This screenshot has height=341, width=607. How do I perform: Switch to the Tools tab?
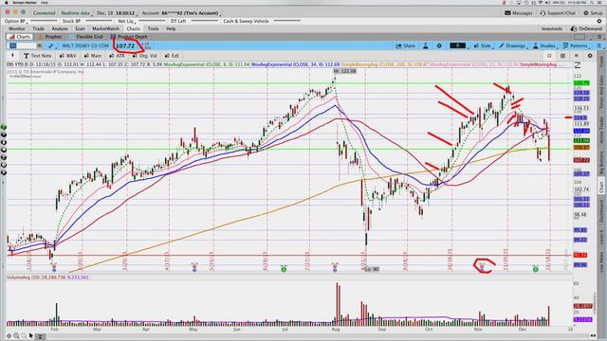[x=153, y=28]
